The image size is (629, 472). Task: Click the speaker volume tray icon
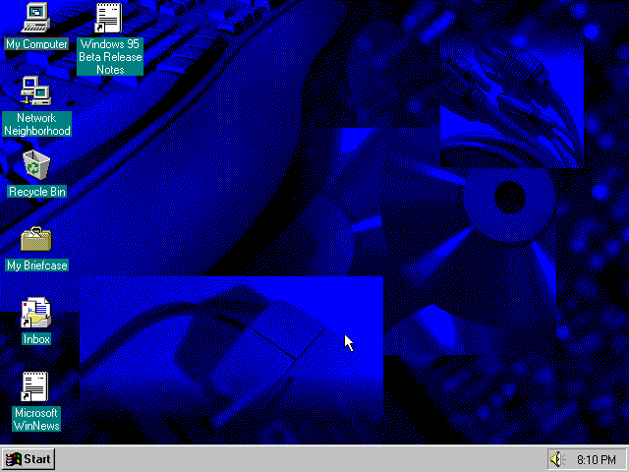(556, 459)
